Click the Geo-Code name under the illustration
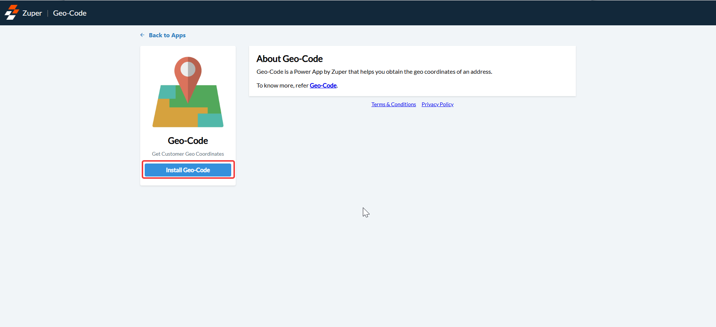Image resolution: width=716 pixels, height=327 pixels. pos(188,141)
